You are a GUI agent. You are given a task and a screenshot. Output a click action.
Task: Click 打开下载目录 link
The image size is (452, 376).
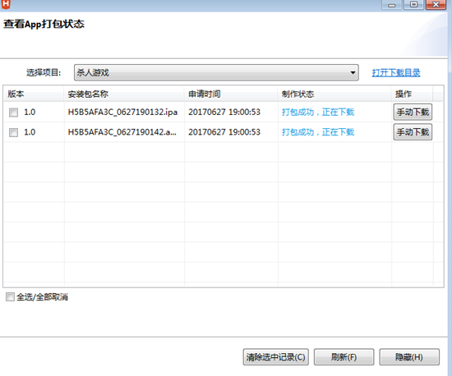[396, 73]
